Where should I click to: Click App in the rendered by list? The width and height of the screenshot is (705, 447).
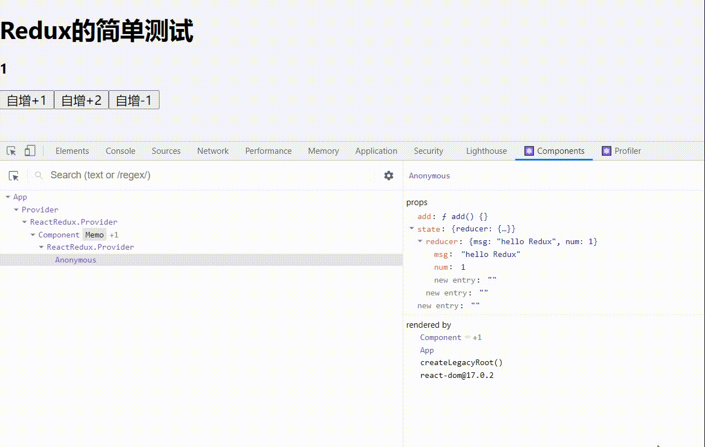(427, 350)
